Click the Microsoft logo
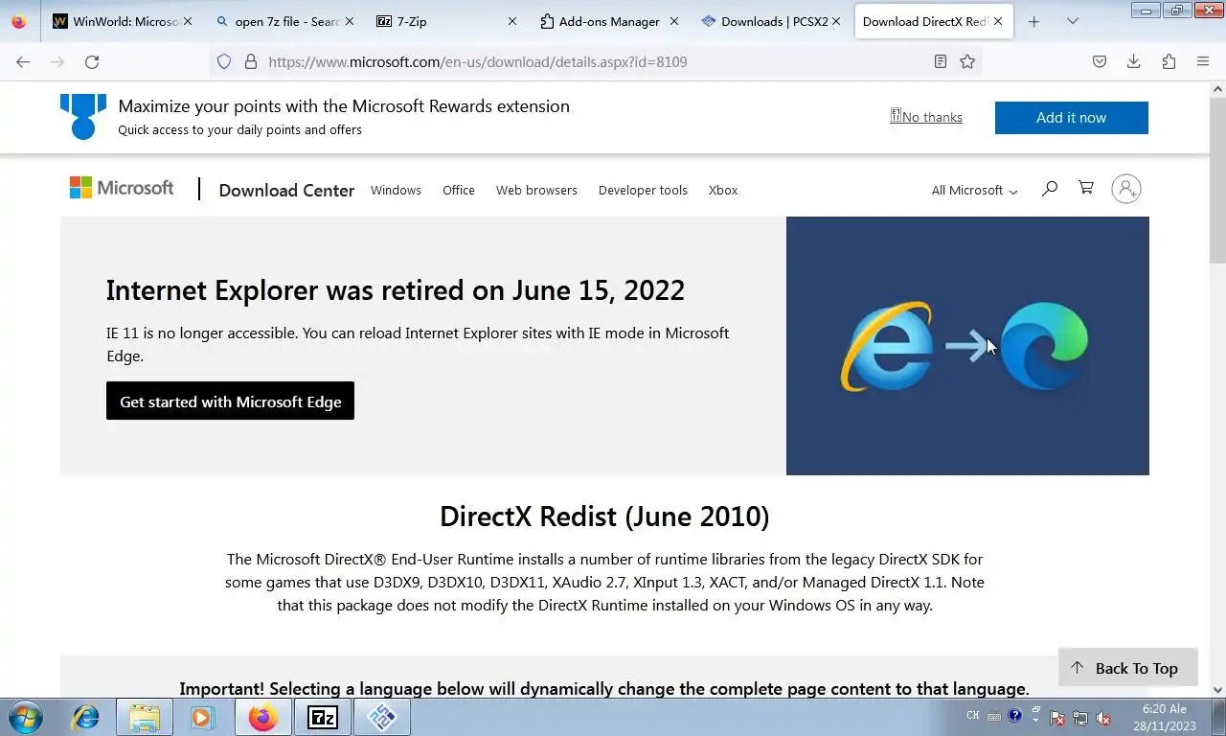This screenshot has height=736, width=1226. [122, 188]
